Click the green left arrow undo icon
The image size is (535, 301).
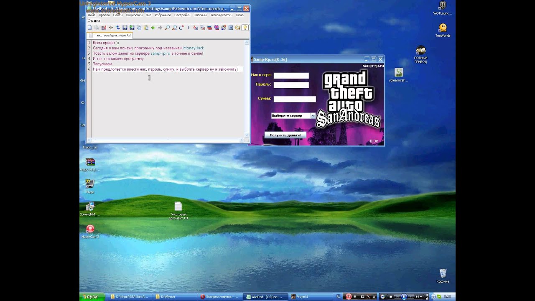tap(153, 28)
